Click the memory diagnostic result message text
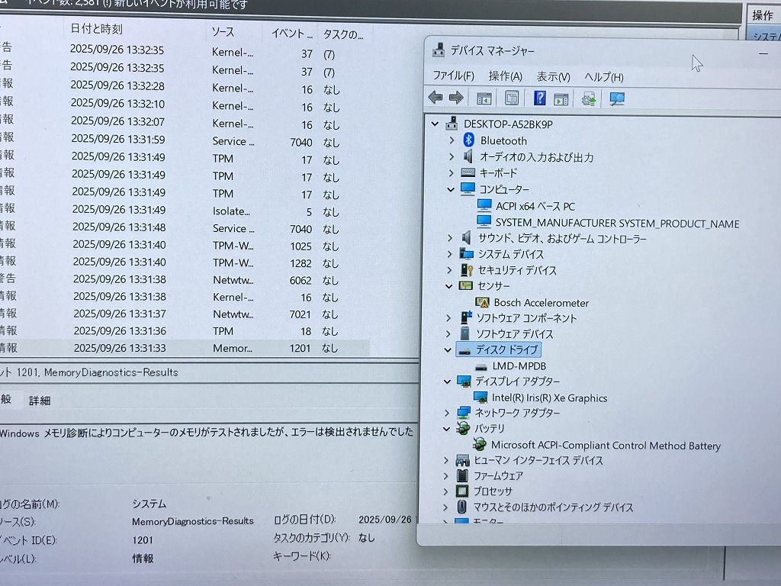The width and height of the screenshot is (781, 586). pos(207,432)
